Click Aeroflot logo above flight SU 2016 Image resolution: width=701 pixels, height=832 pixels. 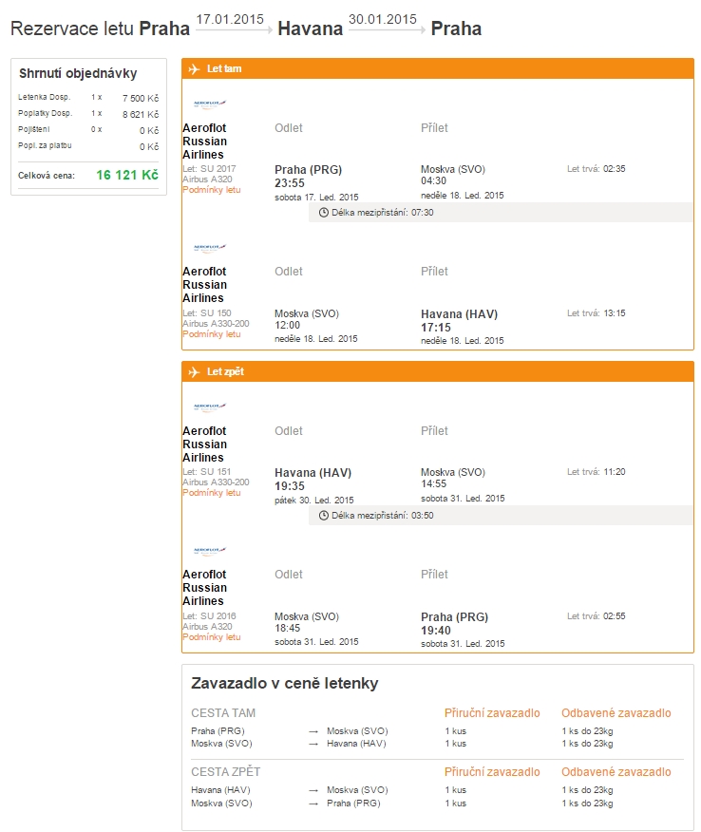click(209, 550)
